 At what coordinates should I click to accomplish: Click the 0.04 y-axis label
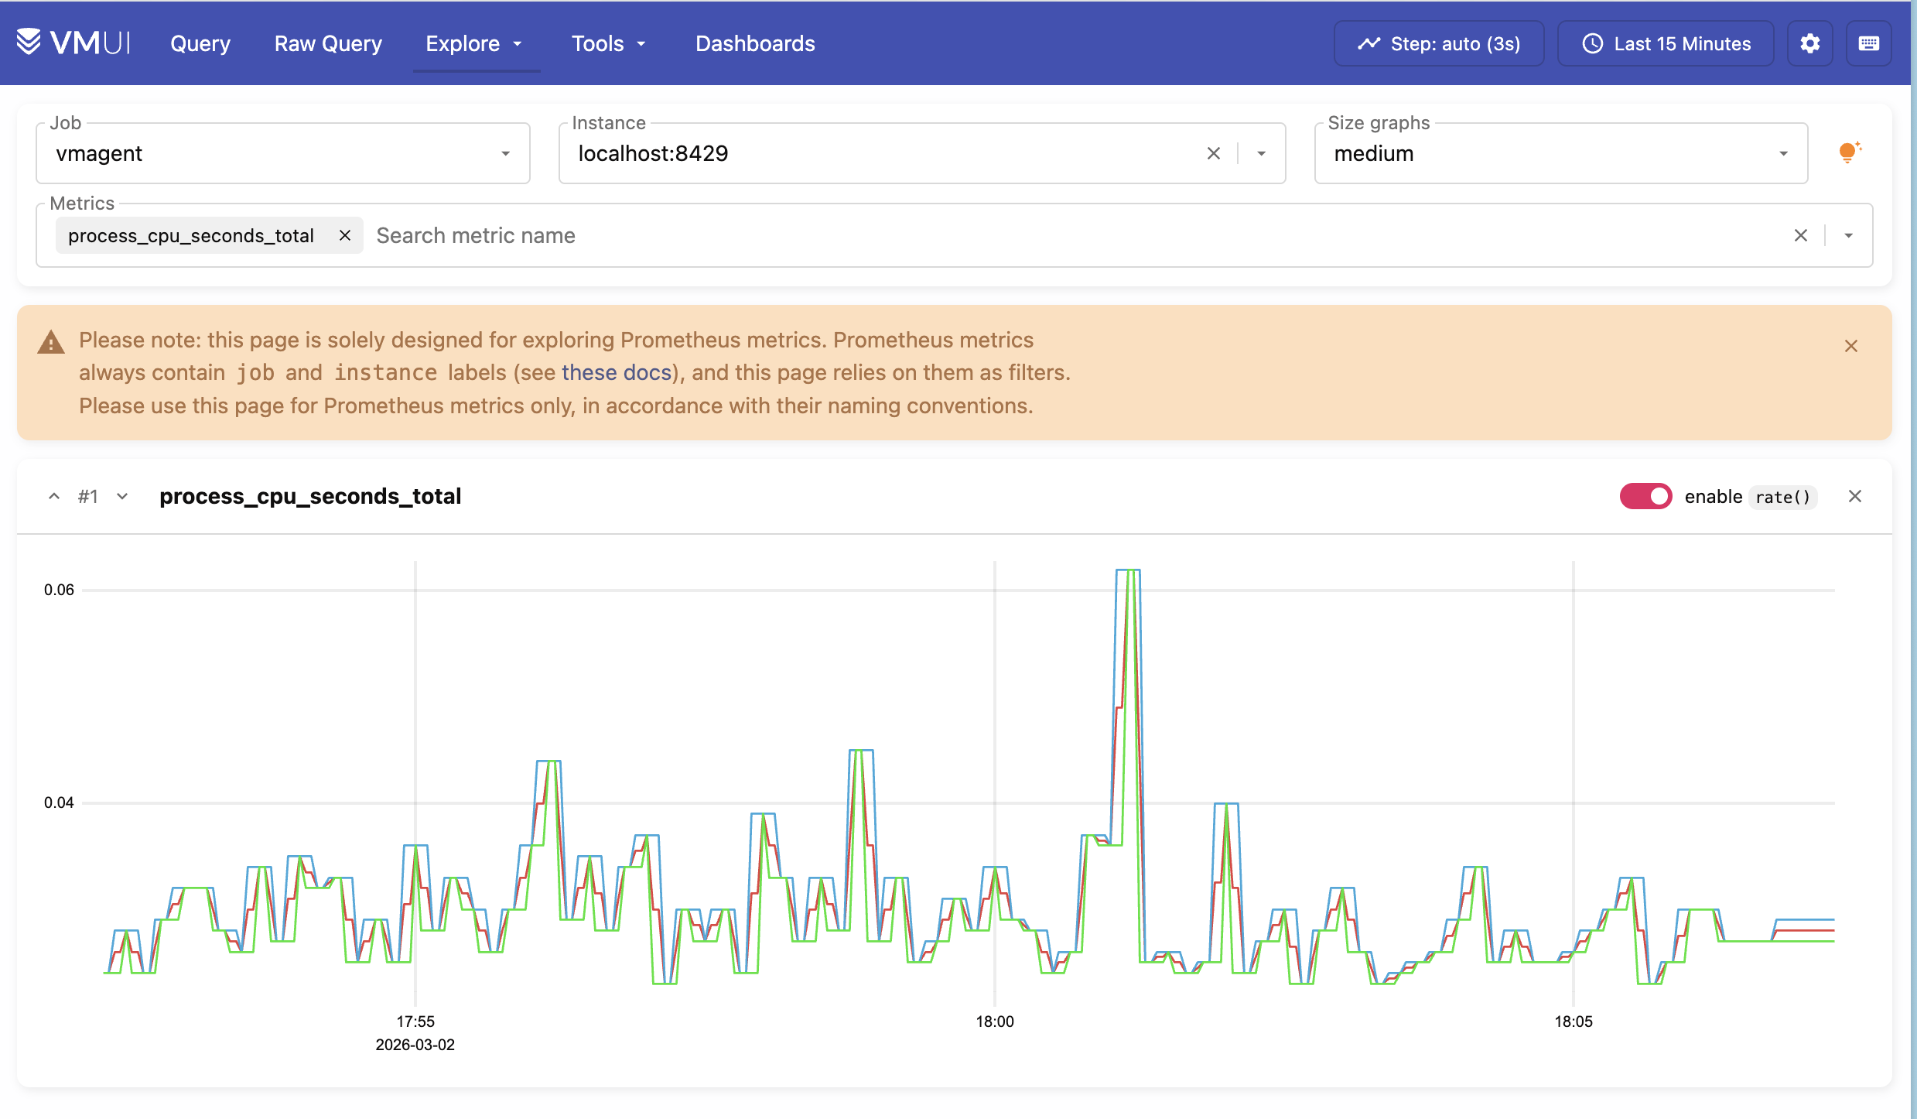point(59,802)
